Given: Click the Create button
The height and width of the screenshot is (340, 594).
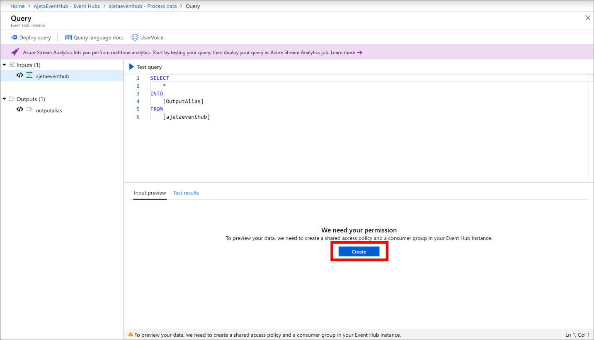Looking at the screenshot, I should pos(359,251).
